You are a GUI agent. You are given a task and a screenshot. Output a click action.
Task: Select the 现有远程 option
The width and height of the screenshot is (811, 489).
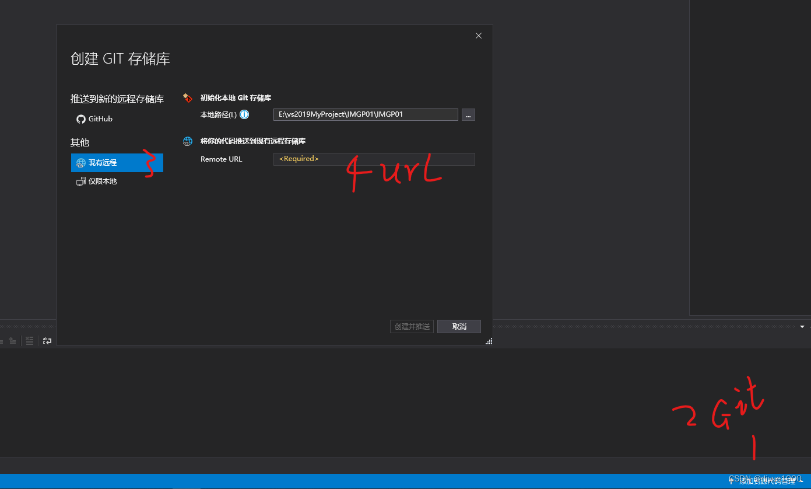pos(117,163)
